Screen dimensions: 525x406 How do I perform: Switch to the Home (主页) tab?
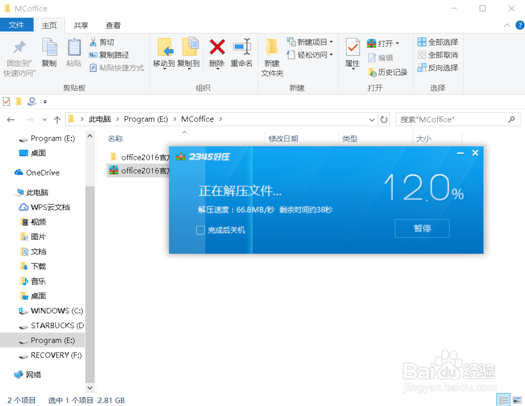(x=49, y=25)
